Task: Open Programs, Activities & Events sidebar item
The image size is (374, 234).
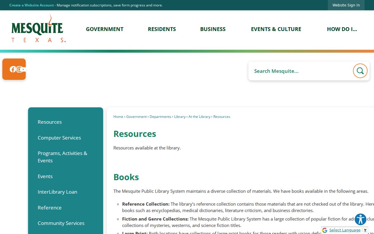Action: (63, 157)
